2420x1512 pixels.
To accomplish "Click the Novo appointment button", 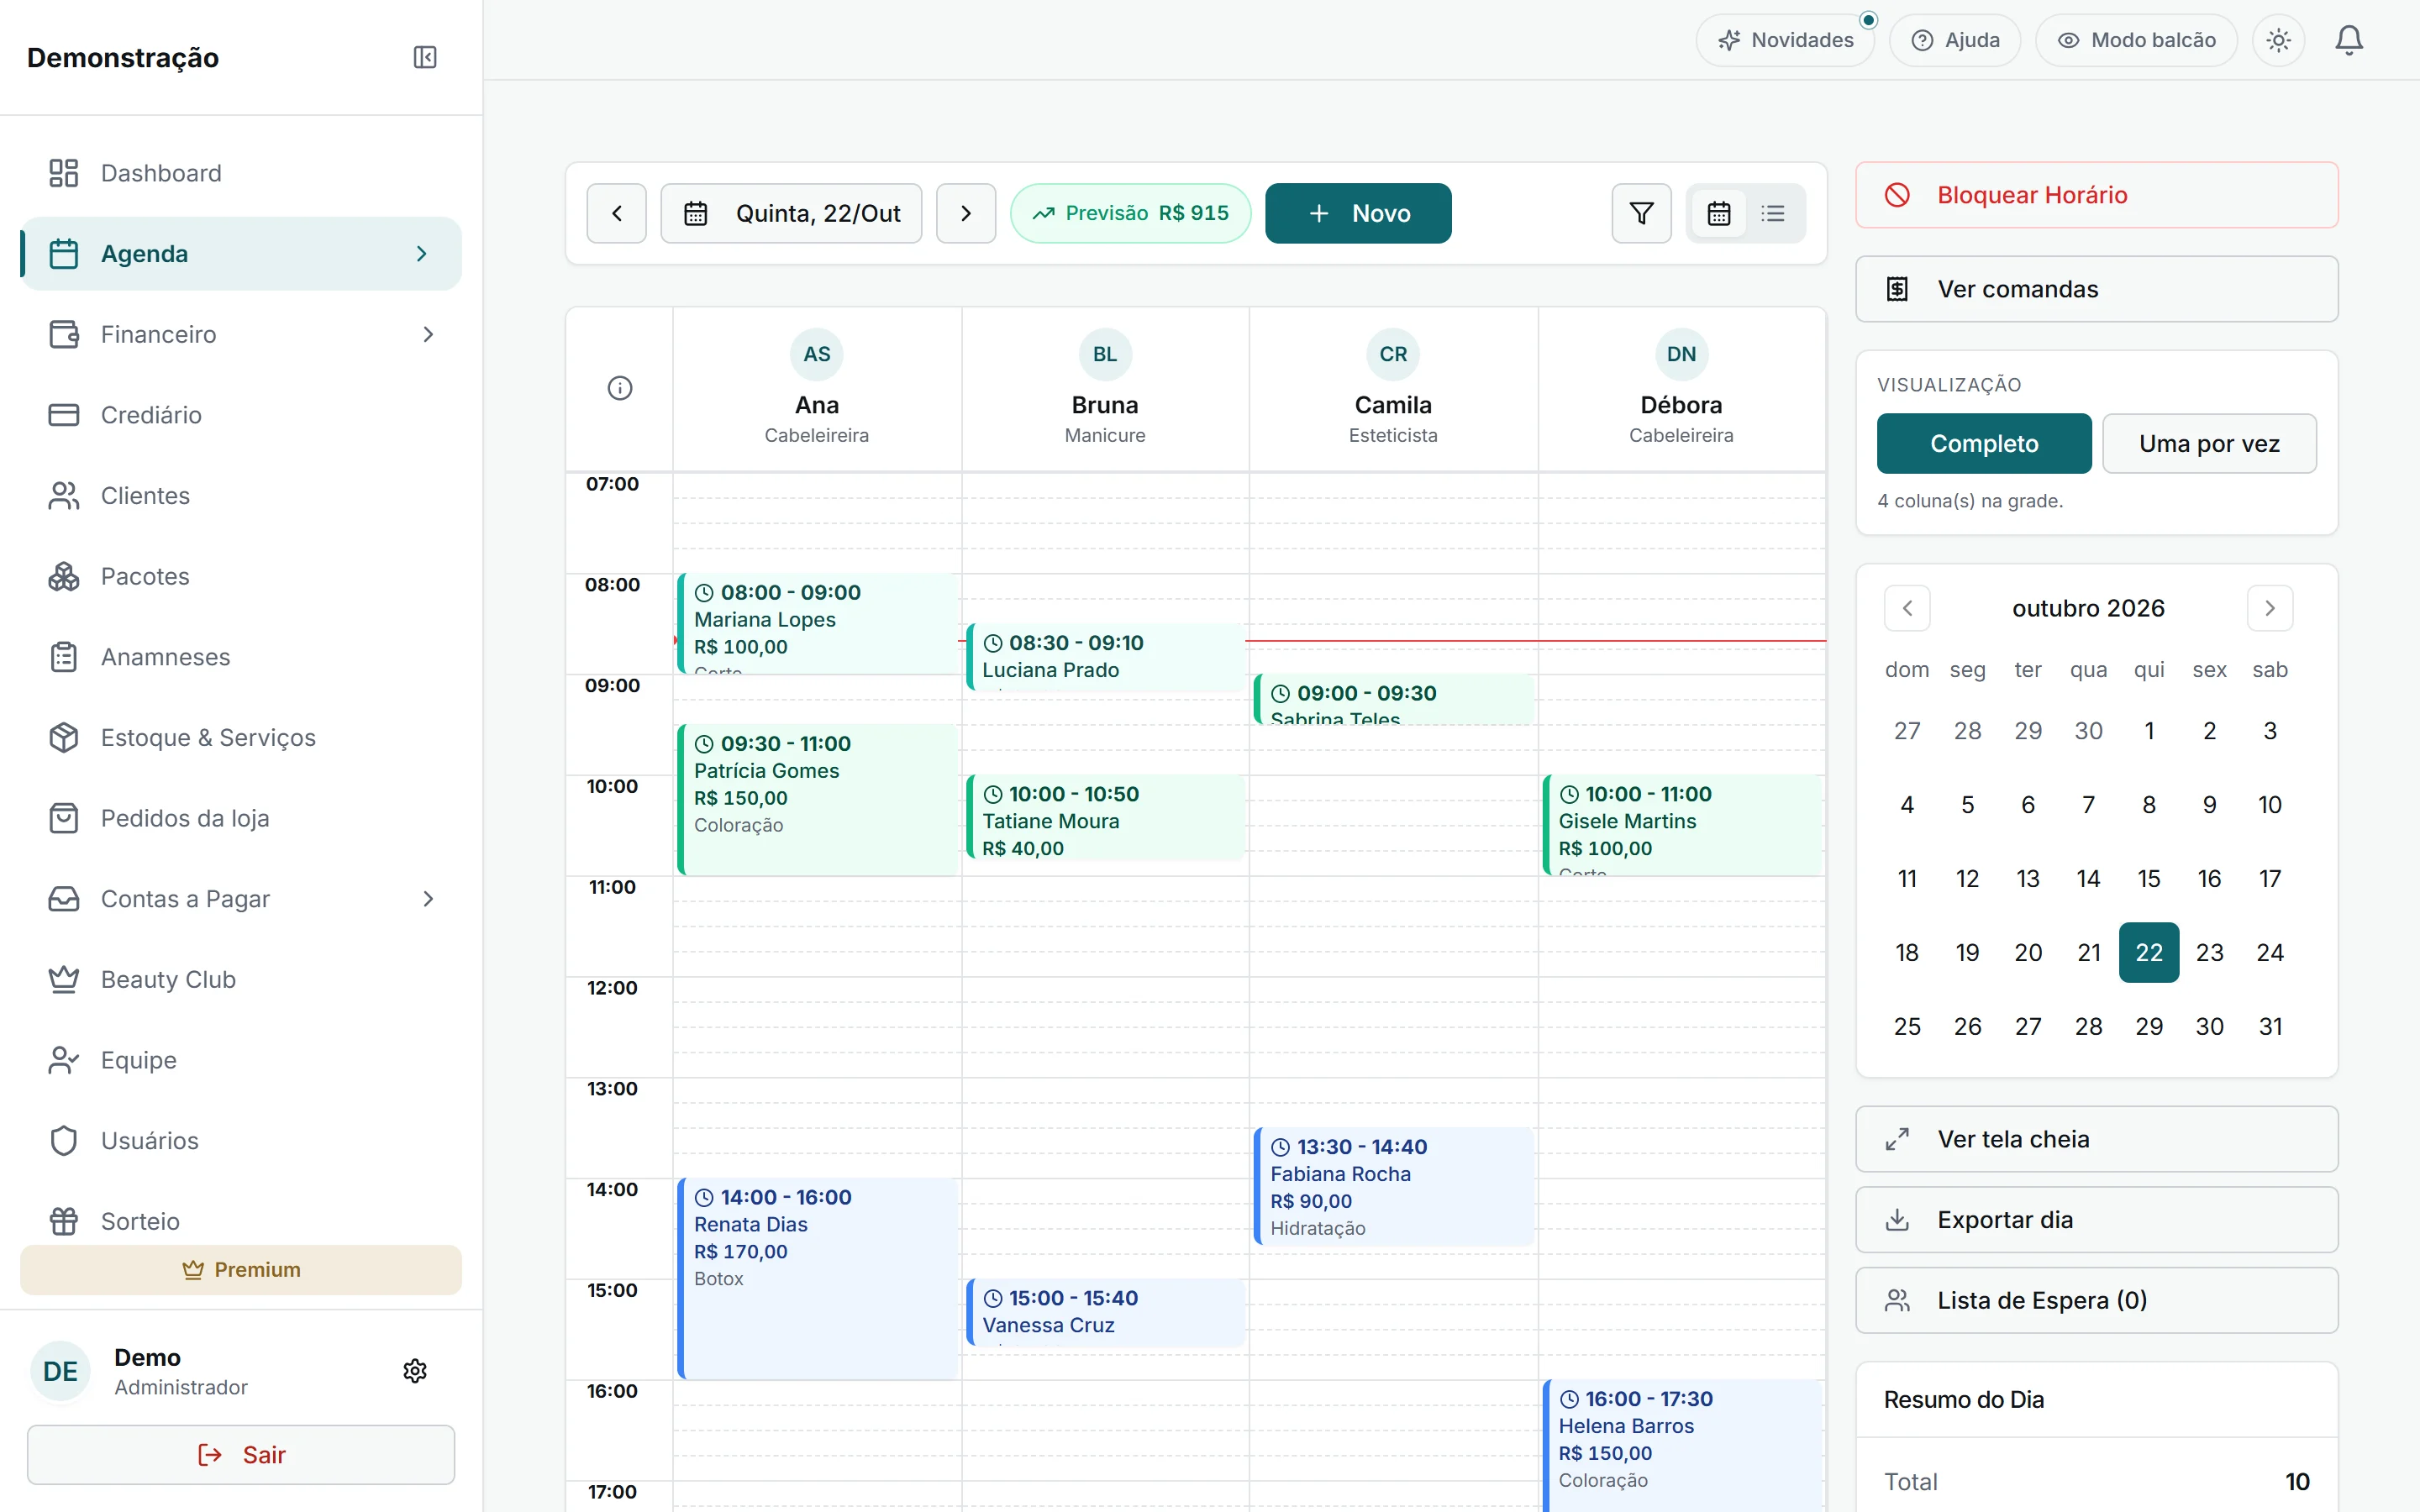I will [x=1358, y=213].
